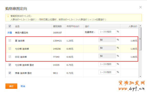Uncheck the 七分裤 连体裤 雪纺 checkbox
Viewport: 147px width, 94px height.
click(x=10, y=65)
